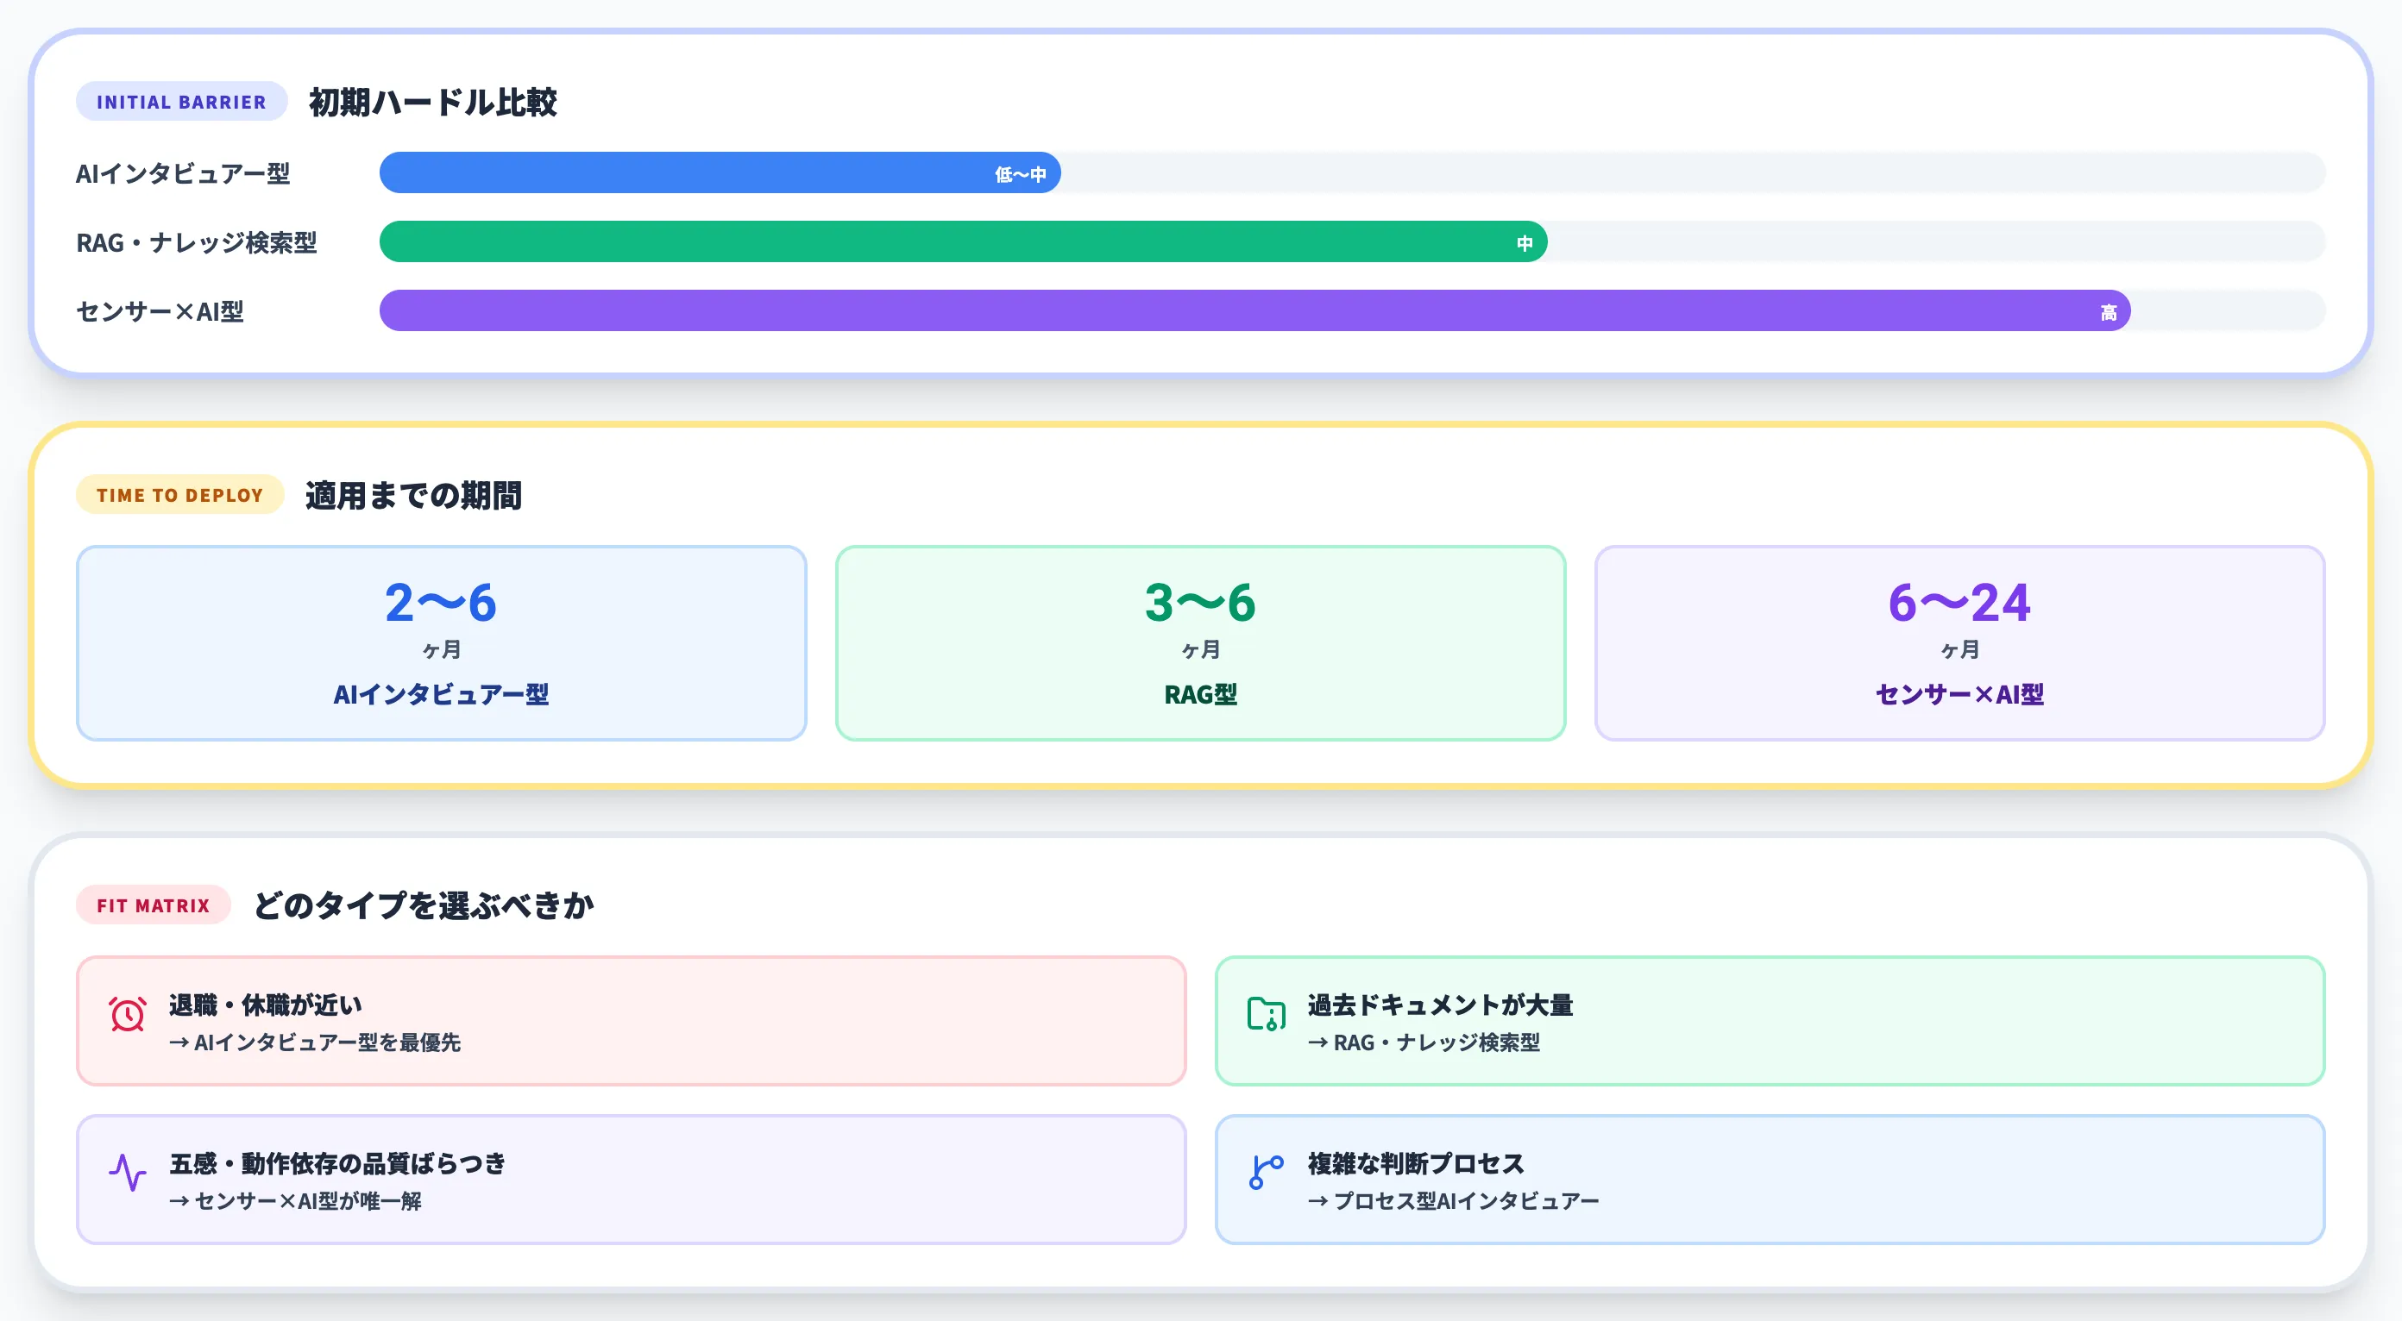
Task: Click the purple センサー×AI型 progress bar
Action: pos(1254,311)
